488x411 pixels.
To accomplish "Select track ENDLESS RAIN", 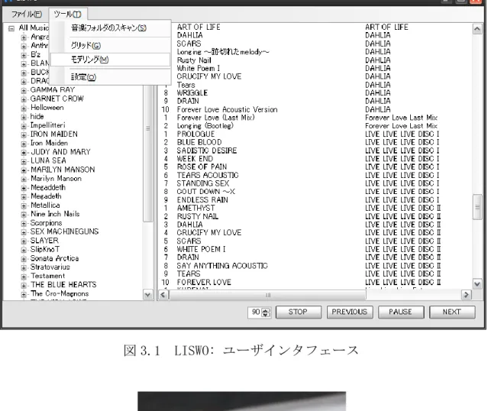I will 202,200.
